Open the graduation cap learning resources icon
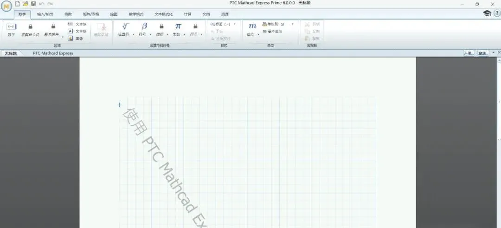This screenshot has height=228, width=501. pos(487,13)
